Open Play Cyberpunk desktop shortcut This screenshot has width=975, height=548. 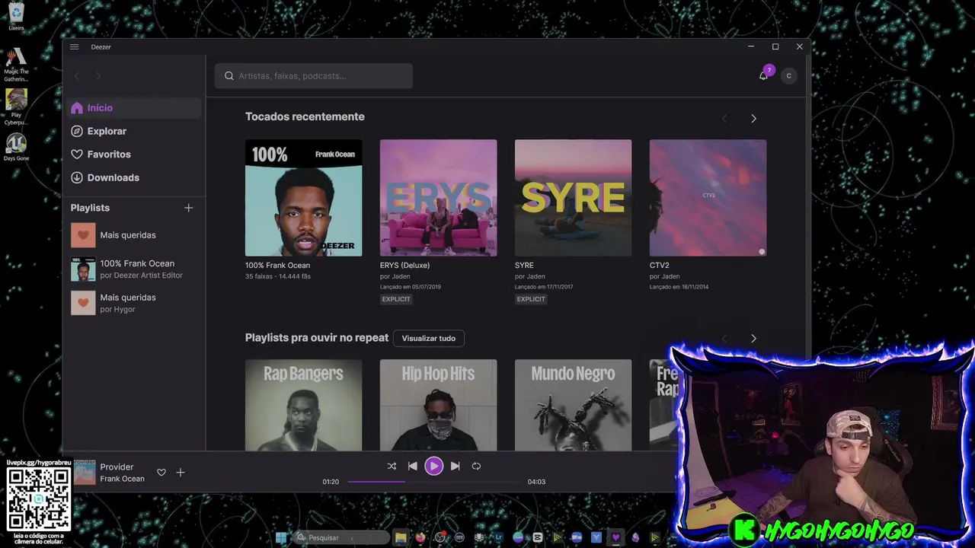(16, 107)
